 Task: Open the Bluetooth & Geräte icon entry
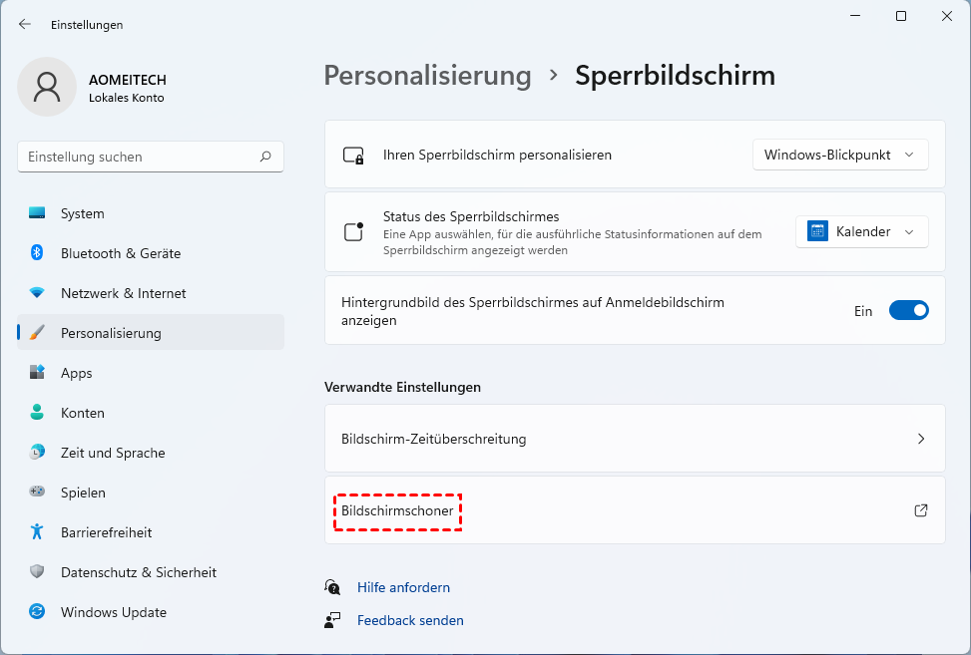tap(37, 253)
